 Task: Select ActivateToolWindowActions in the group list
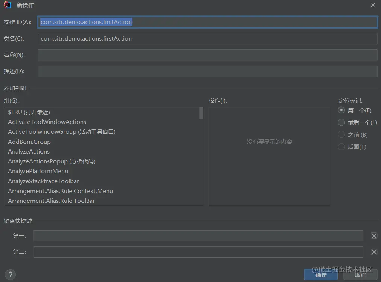click(104, 122)
